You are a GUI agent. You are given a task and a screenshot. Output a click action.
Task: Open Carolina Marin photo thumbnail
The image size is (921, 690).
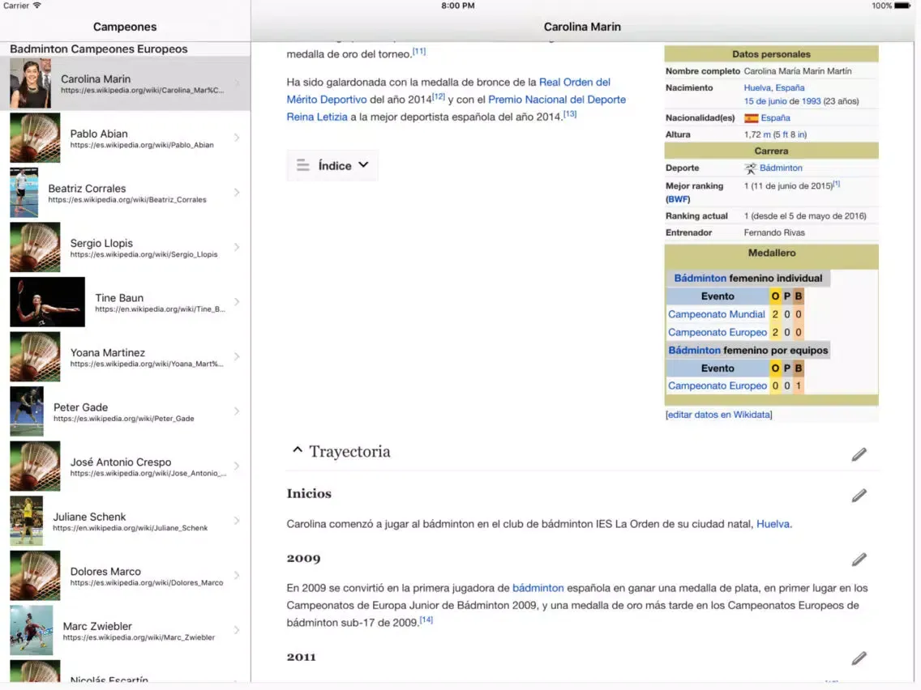tap(30, 83)
